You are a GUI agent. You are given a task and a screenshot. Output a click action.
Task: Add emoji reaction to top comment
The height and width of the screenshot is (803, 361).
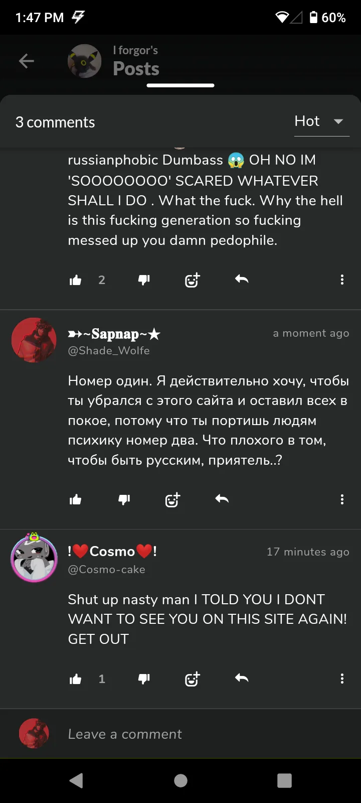(193, 280)
